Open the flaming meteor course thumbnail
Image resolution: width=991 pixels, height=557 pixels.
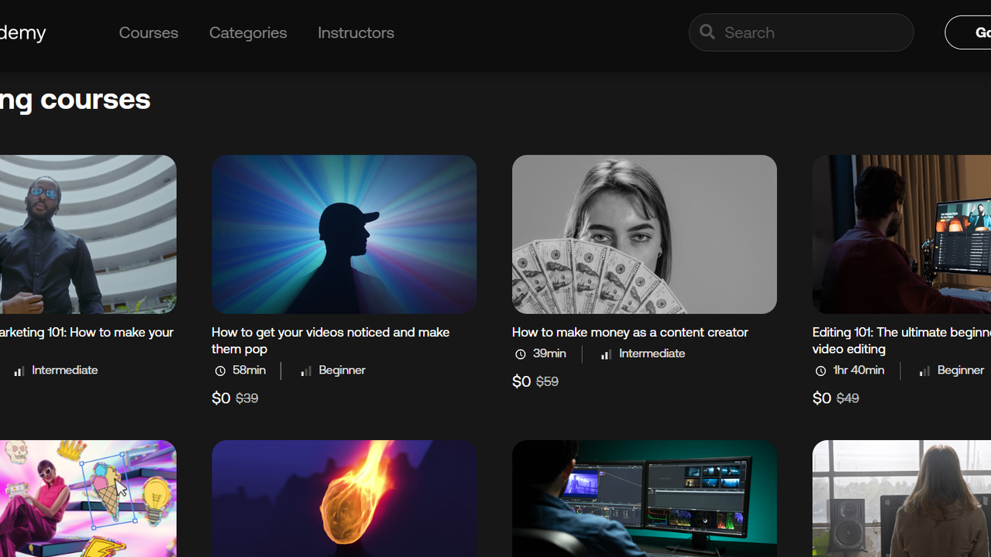tap(344, 498)
